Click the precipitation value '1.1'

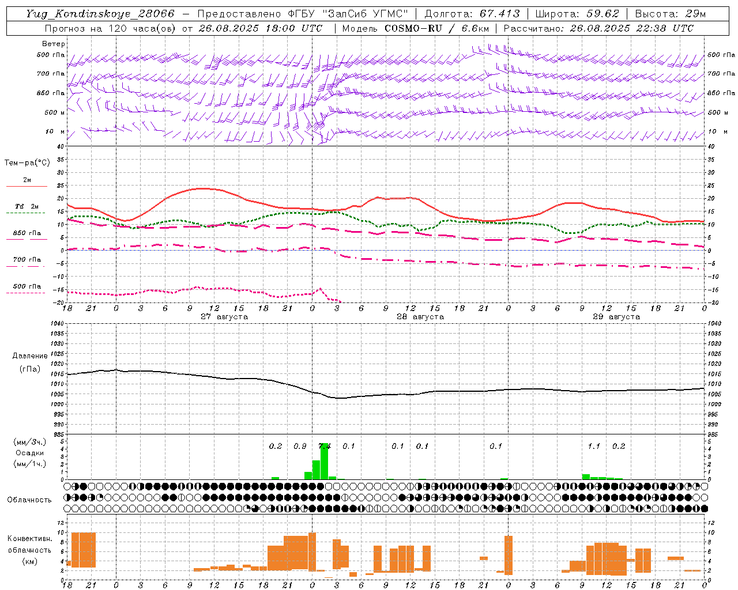(x=594, y=447)
